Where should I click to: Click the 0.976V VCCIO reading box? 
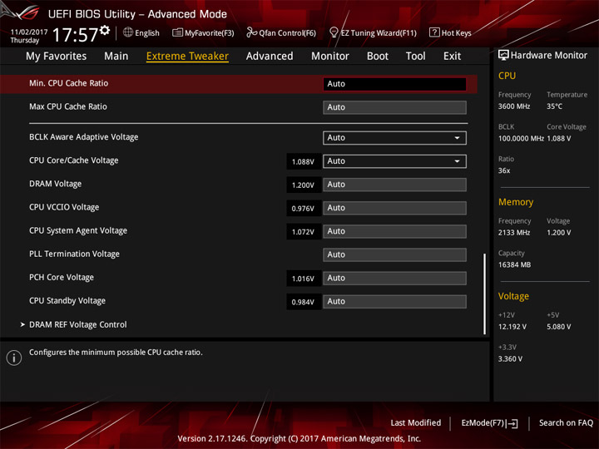click(x=303, y=208)
